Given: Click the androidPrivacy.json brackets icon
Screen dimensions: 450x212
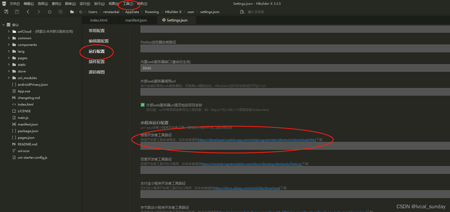Looking at the screenshot, I should 14,84.
